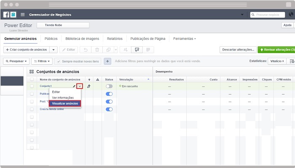Toggle the Conjunto1 status switch
Viewport: 295px width, 168px height.
[x=109, y=86]
